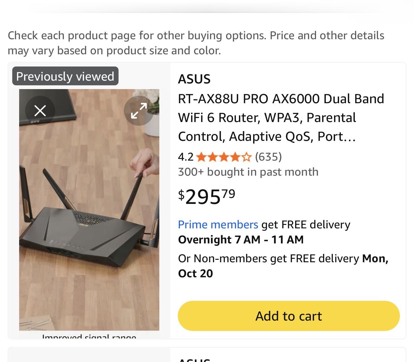Click the fourth star in the rating
The width and height of the screenshot is (414, 362).
(235, 157)
